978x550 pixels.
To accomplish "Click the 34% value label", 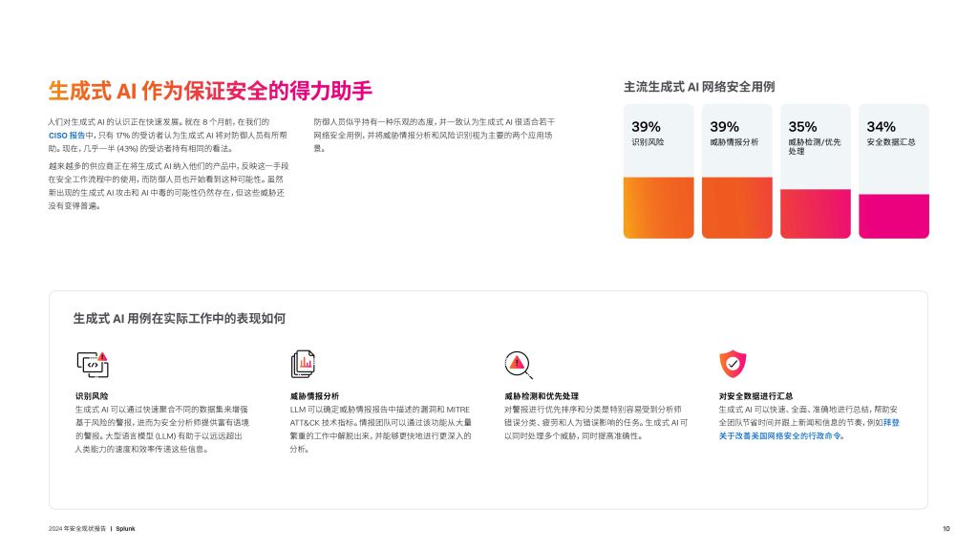I will point(881,127).
